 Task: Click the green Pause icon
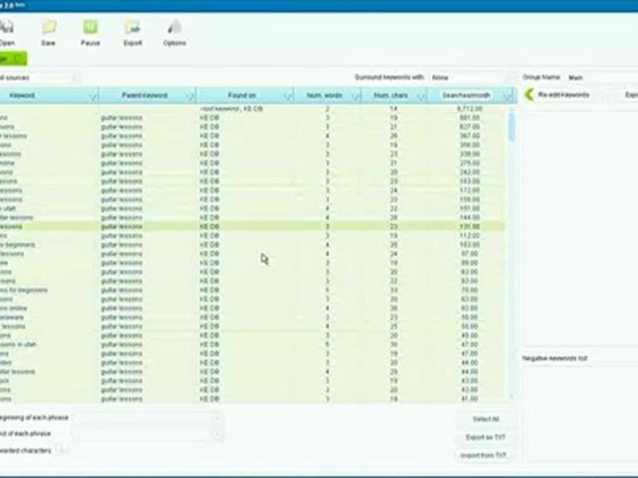point(90,27)
